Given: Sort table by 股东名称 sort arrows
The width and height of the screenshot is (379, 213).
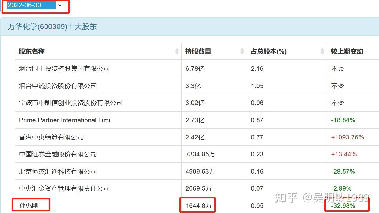Looking at the screenshot, I should click(x=177, y=51).
